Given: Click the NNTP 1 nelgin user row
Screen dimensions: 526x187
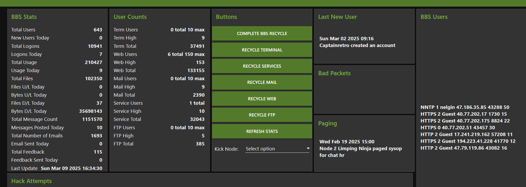Looking at the screenshot, I should pyautogui.click(x=465, y=107).
